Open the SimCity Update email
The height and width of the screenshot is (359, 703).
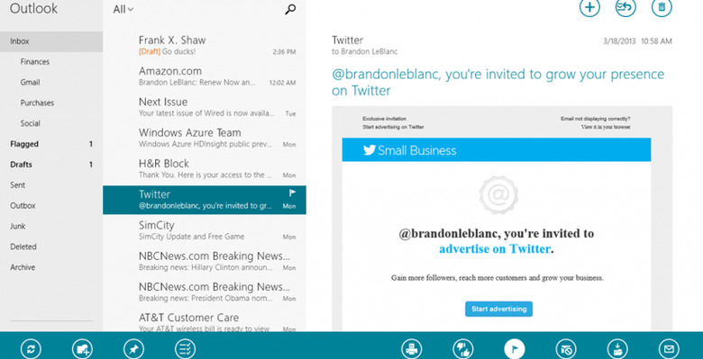tap(205, 230)
